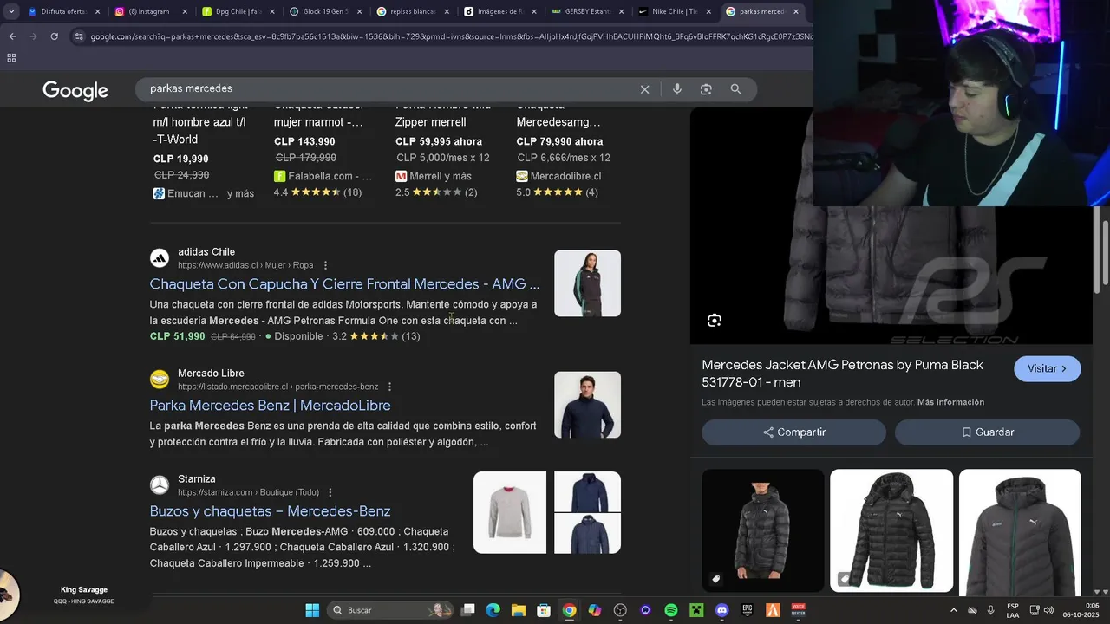
Task: Click the Compartir button
Action: (793, 432)
